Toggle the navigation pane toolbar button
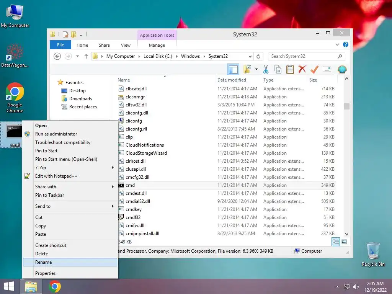Viewport: 392px width, 294px height. 233,69
